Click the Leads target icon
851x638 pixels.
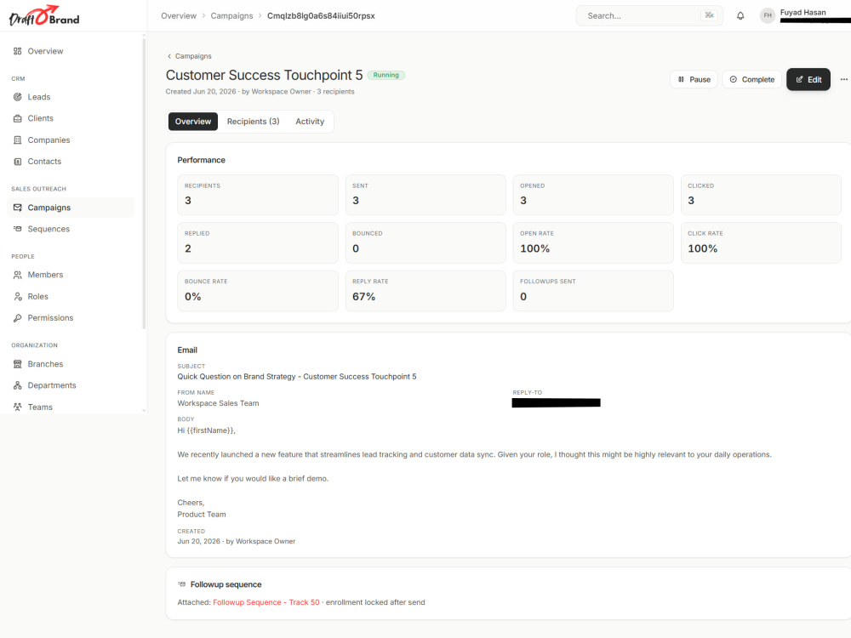click(x=17, y=97)
